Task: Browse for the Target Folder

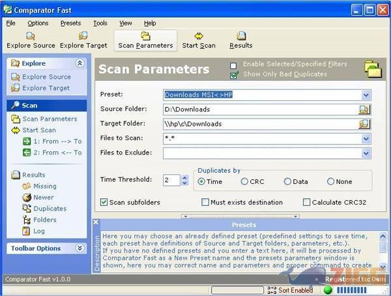Action: click(364, 124)
